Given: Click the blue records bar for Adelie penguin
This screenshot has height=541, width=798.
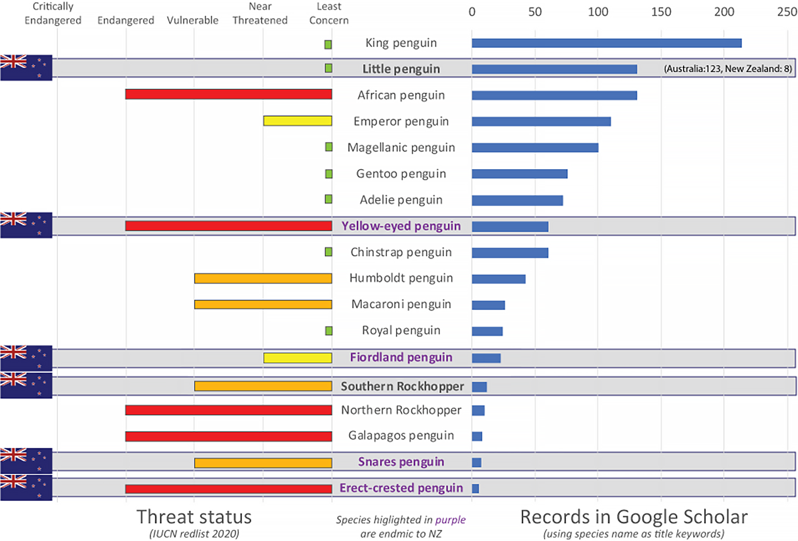Looking at the screenshot, I should [x=517, y=201].
